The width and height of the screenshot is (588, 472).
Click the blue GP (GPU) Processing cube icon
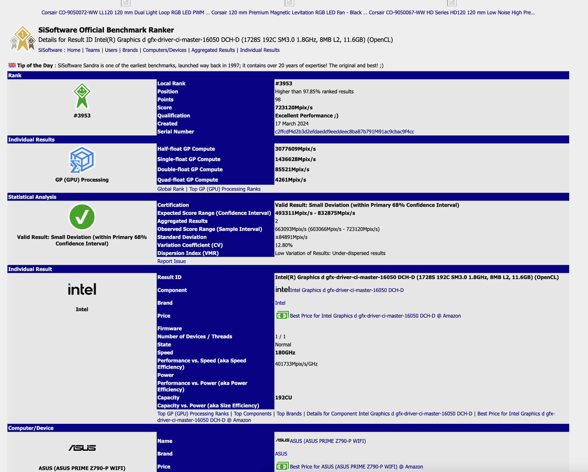click(82, 159)
